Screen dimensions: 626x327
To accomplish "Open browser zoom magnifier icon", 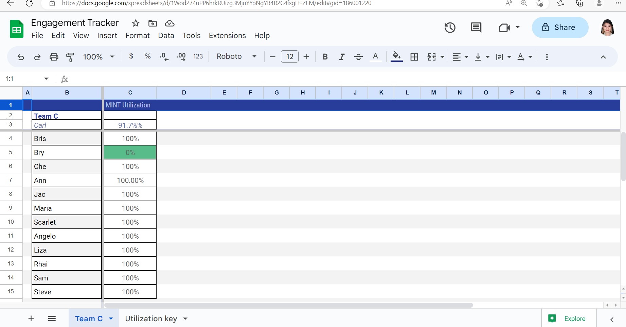I will [524, 3].
